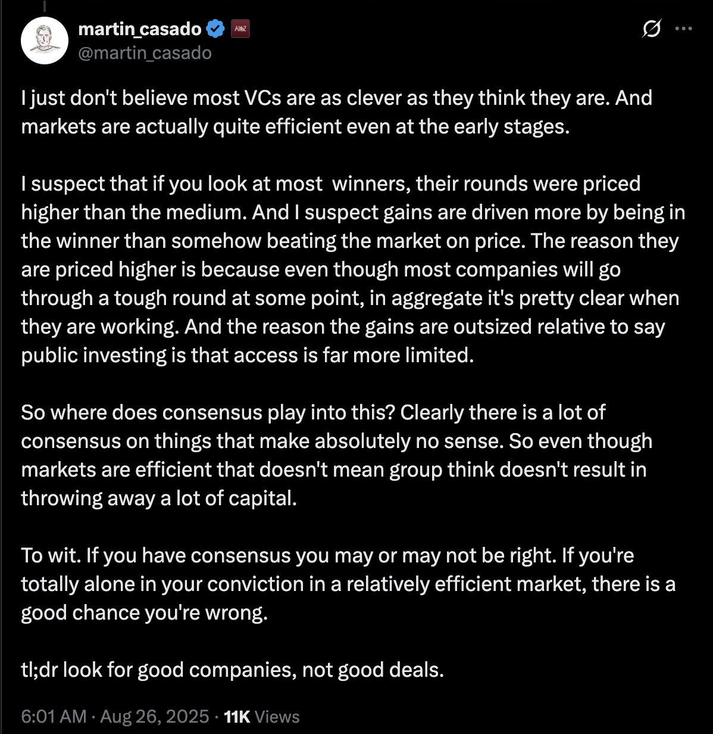
Task: Open martin_casado's profile avatar
Action: (x=45, y=41)
